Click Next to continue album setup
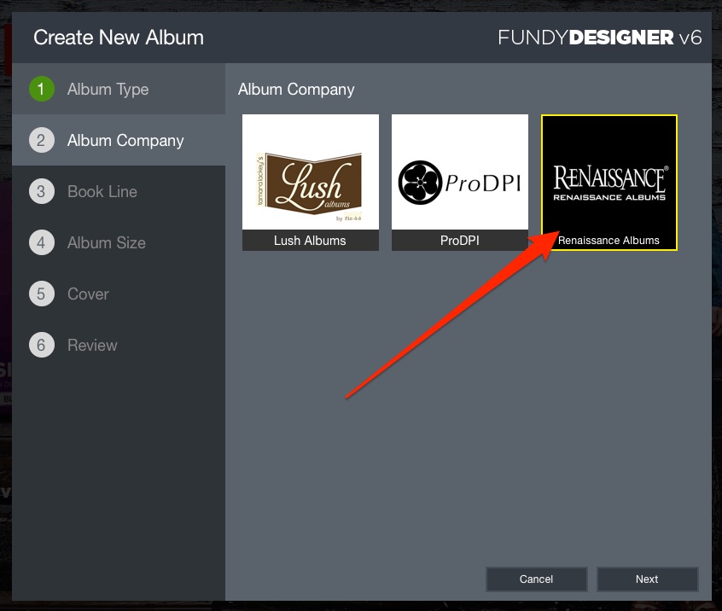Image resolution: width=722 pixels, height=611 pixels. pos(647,579)
